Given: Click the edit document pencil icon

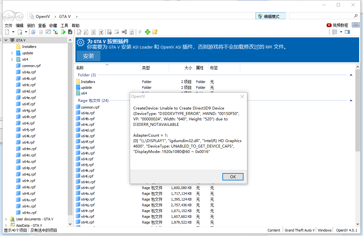Looking at the screenshot, I should (x=79, y=32).
